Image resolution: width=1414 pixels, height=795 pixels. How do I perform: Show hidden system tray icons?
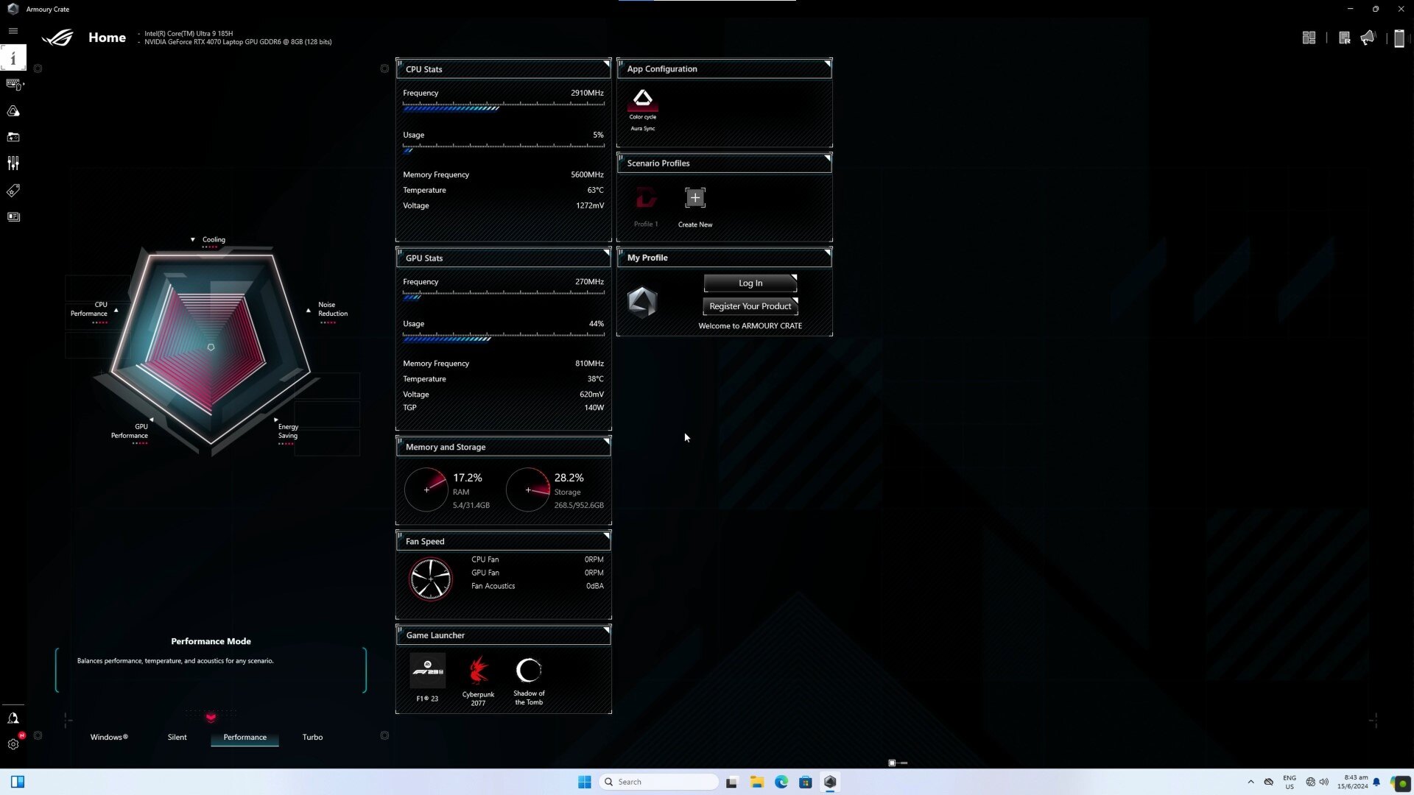1251,782
